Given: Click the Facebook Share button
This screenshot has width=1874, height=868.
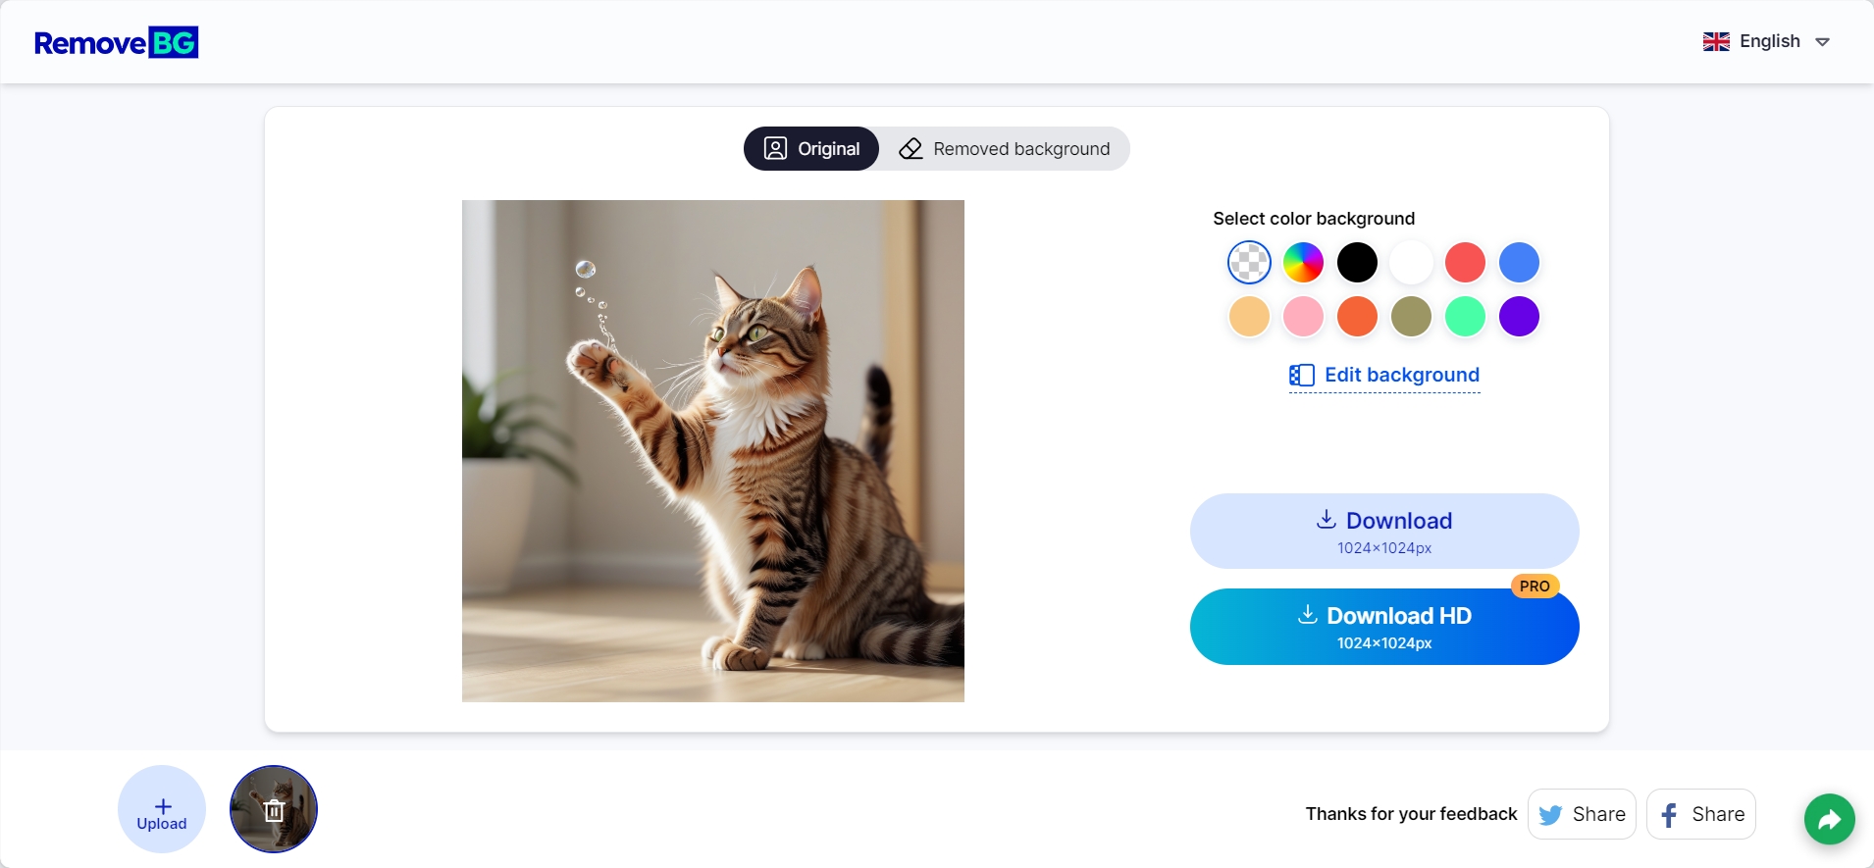Looking at the screenshot, I should click(1700, 814).
